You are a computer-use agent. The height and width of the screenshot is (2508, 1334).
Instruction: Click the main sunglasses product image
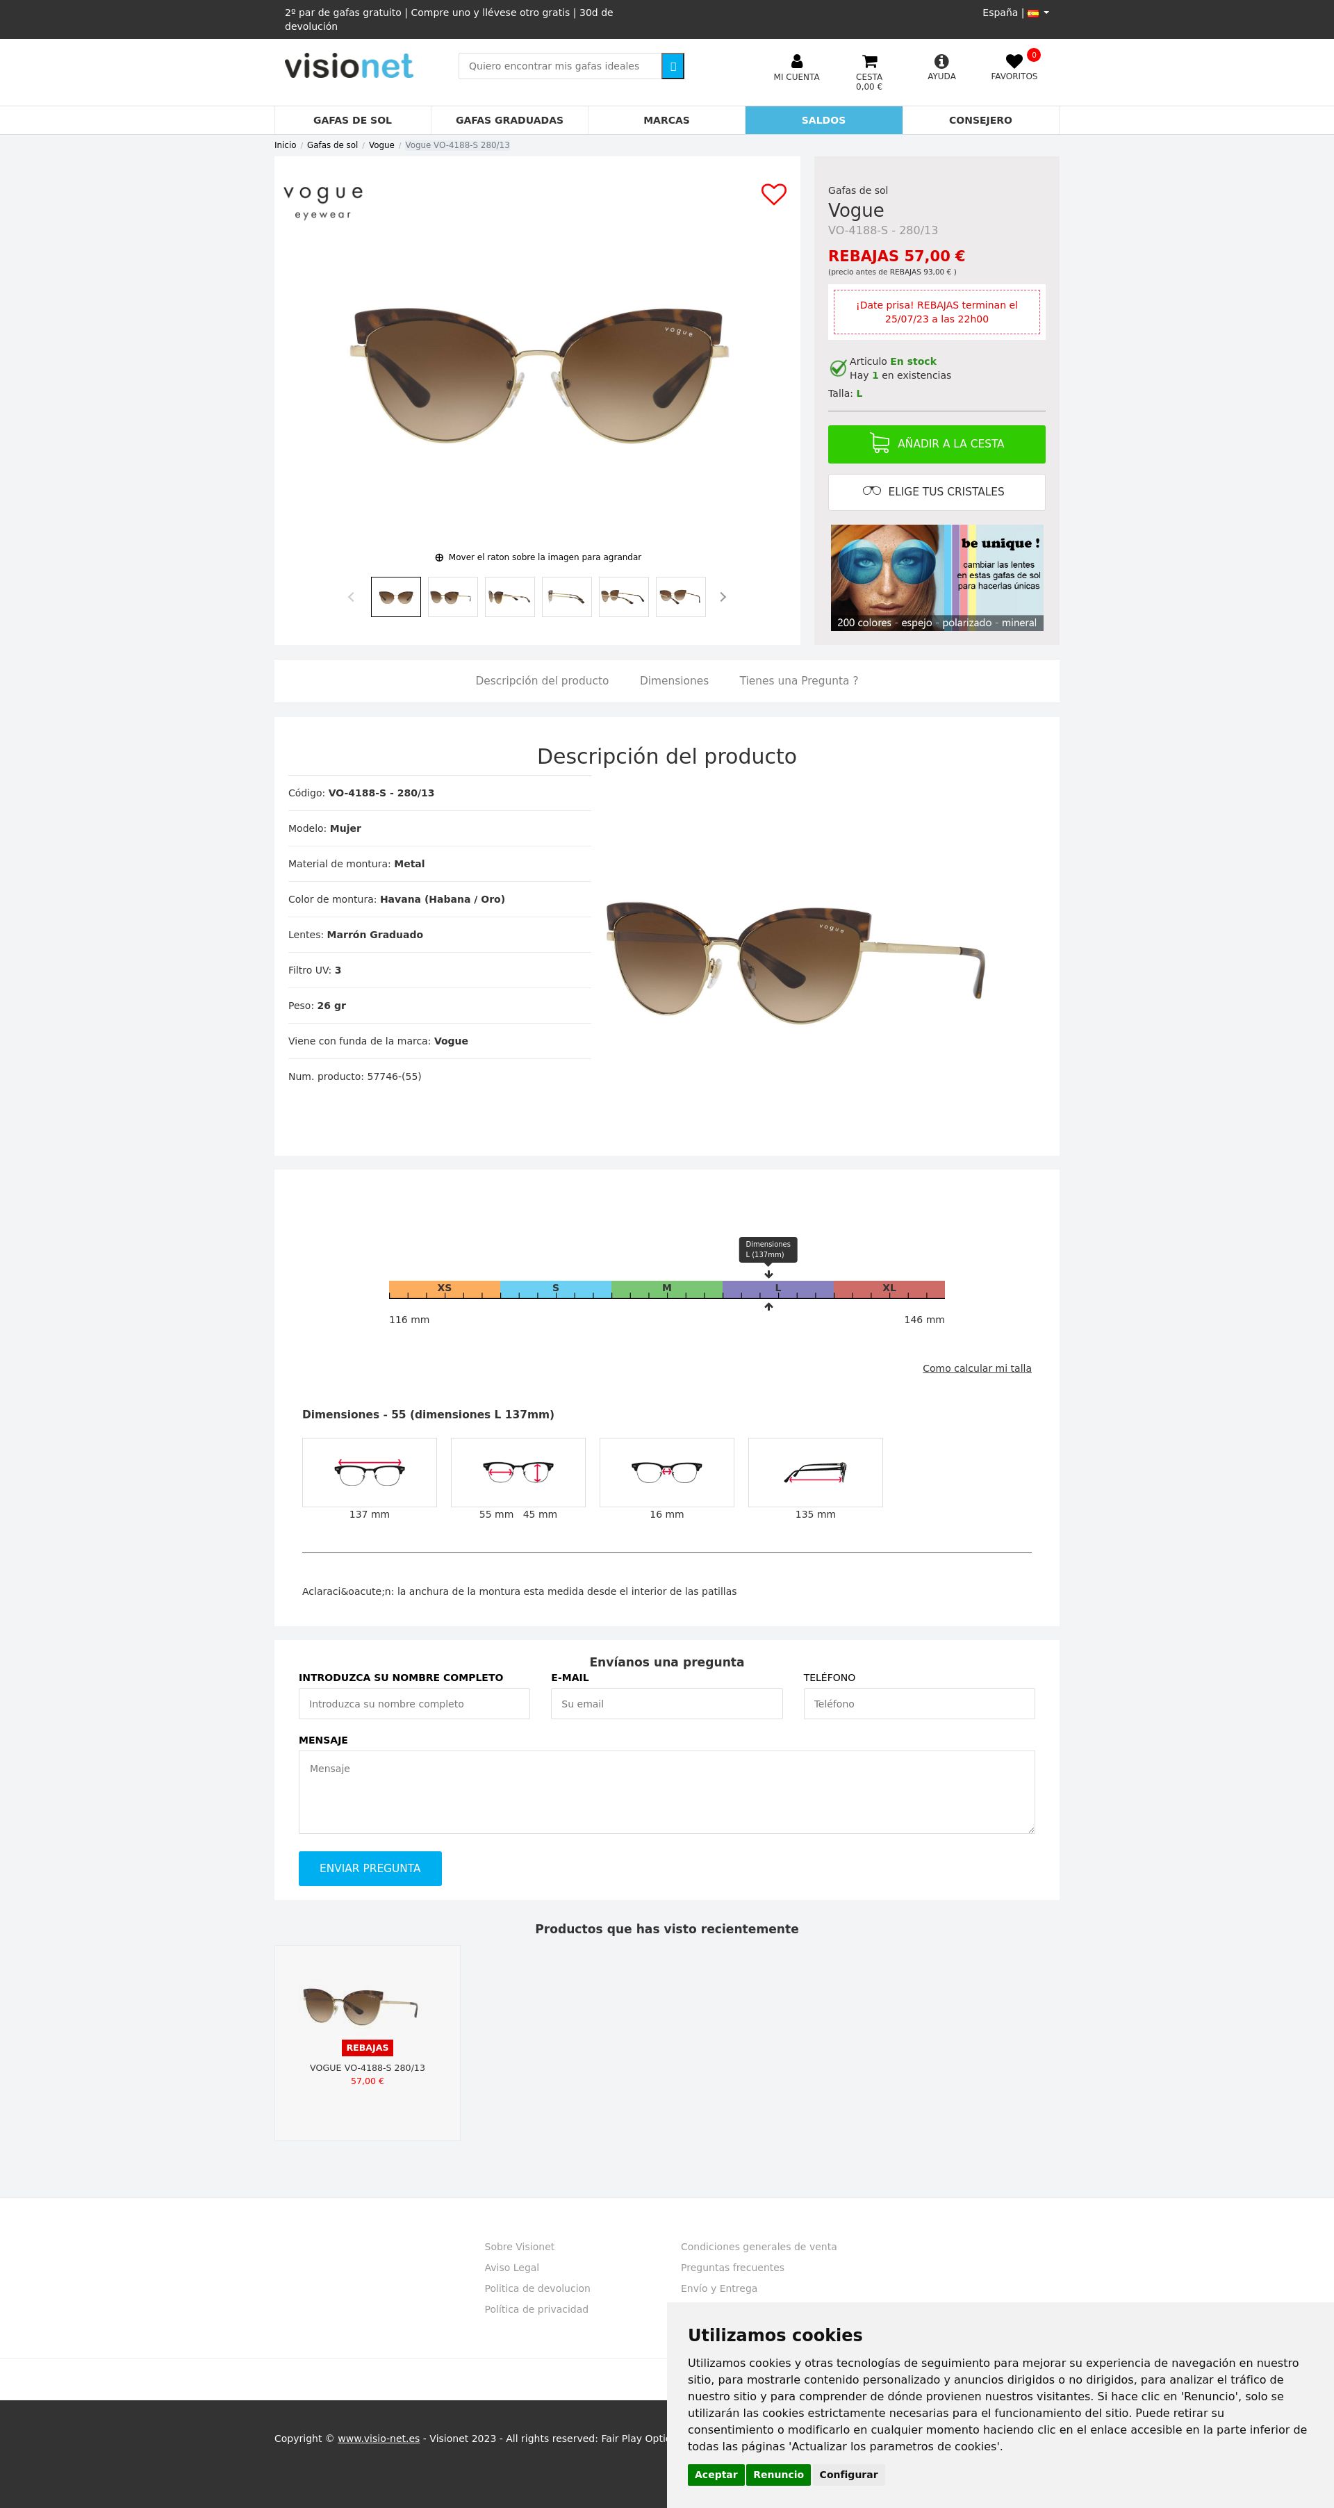click(539, 375)
